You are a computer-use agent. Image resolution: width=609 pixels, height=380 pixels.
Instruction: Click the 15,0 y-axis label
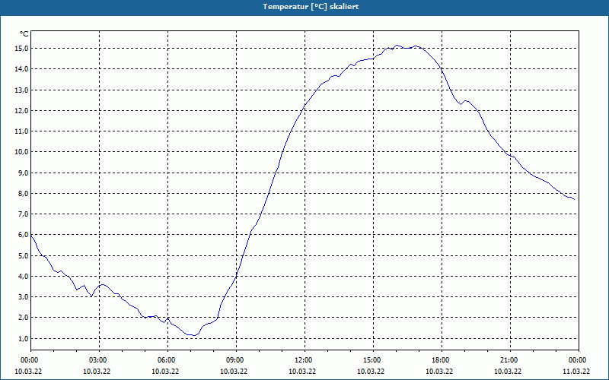pos(21,49)
